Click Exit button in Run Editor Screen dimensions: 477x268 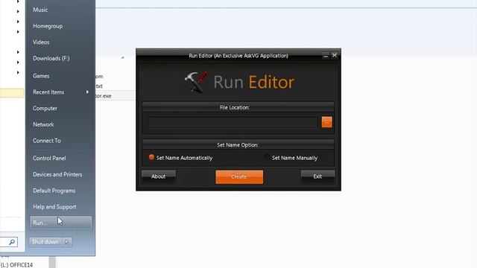click(318, 176)
